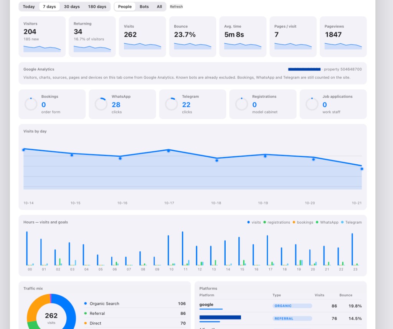Screen dimensions: 393x329
Task: Click the hour 10 visits bar
Action: (168, 250)
